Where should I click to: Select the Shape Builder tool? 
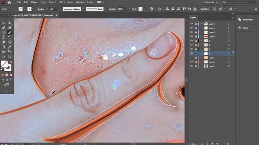(10, 42)
